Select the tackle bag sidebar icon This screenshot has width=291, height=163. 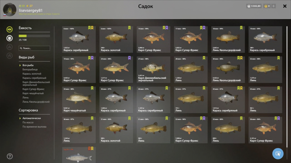[9, 38]
